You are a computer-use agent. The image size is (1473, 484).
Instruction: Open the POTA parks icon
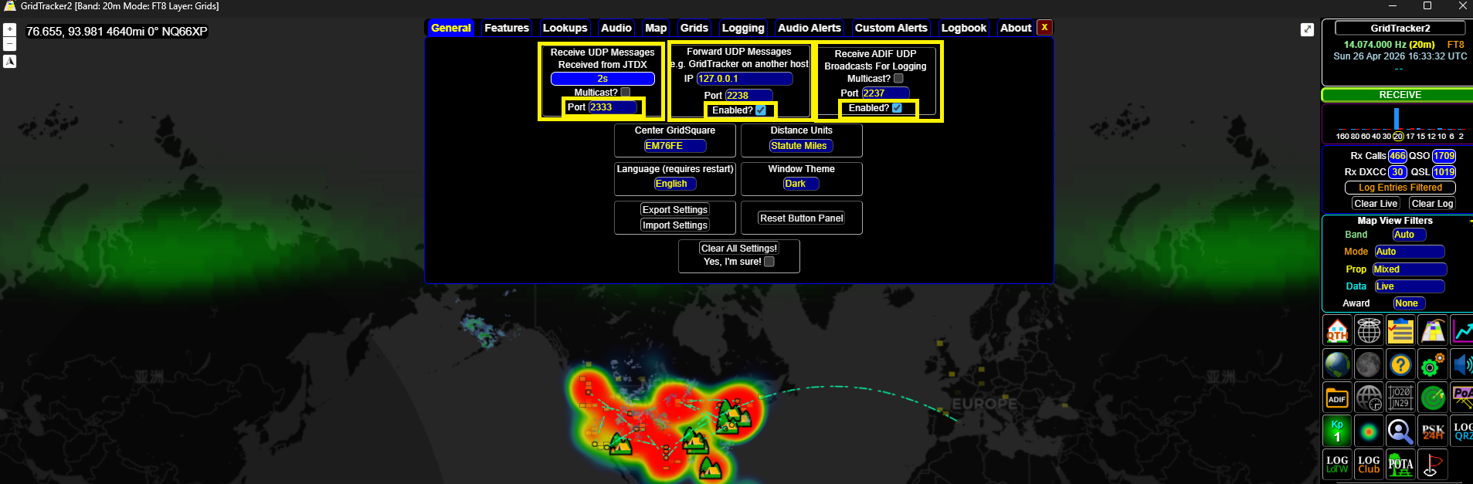(1400, 465)
